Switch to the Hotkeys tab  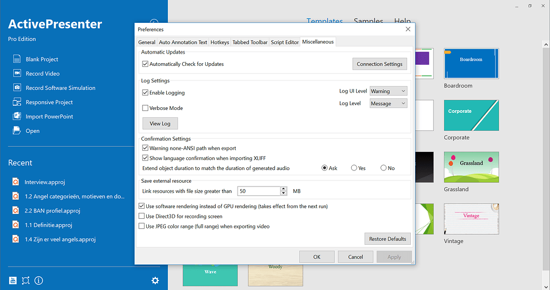click(219, 42)
